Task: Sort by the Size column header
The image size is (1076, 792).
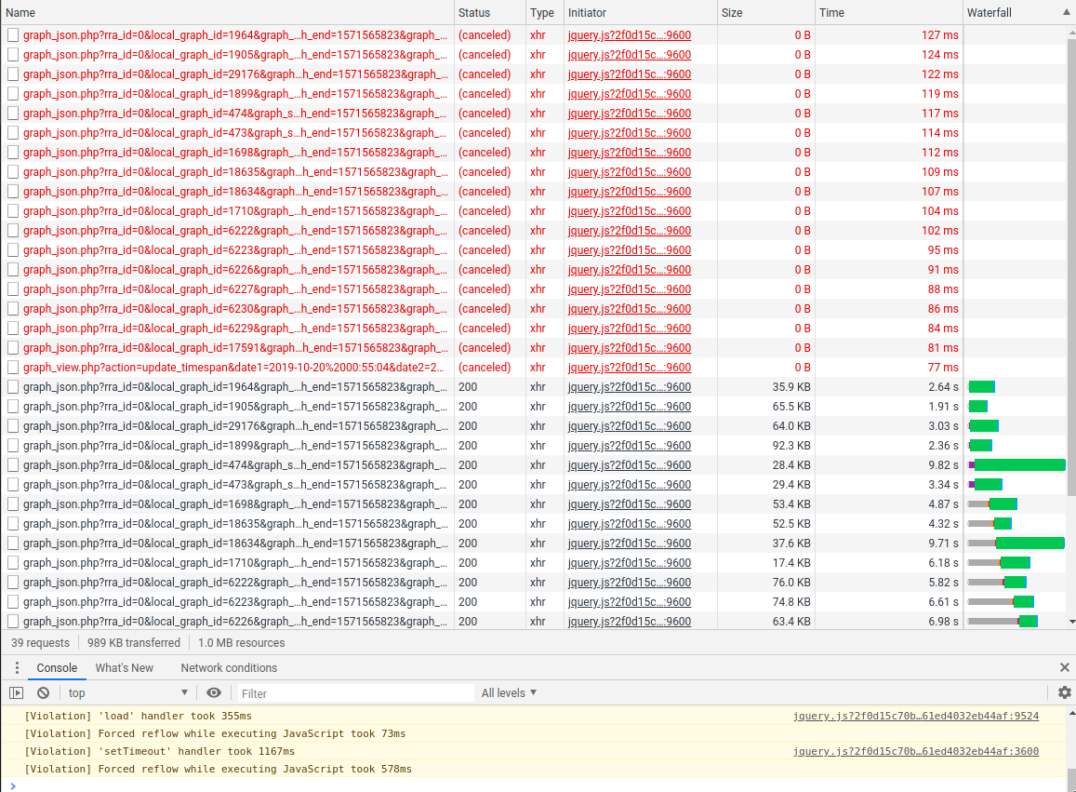Action: click(x=765, y=12)
